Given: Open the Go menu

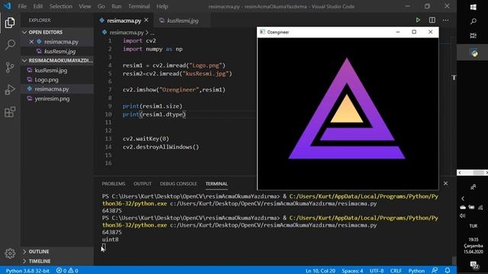Looking at the screenshot, I should 101,6.
